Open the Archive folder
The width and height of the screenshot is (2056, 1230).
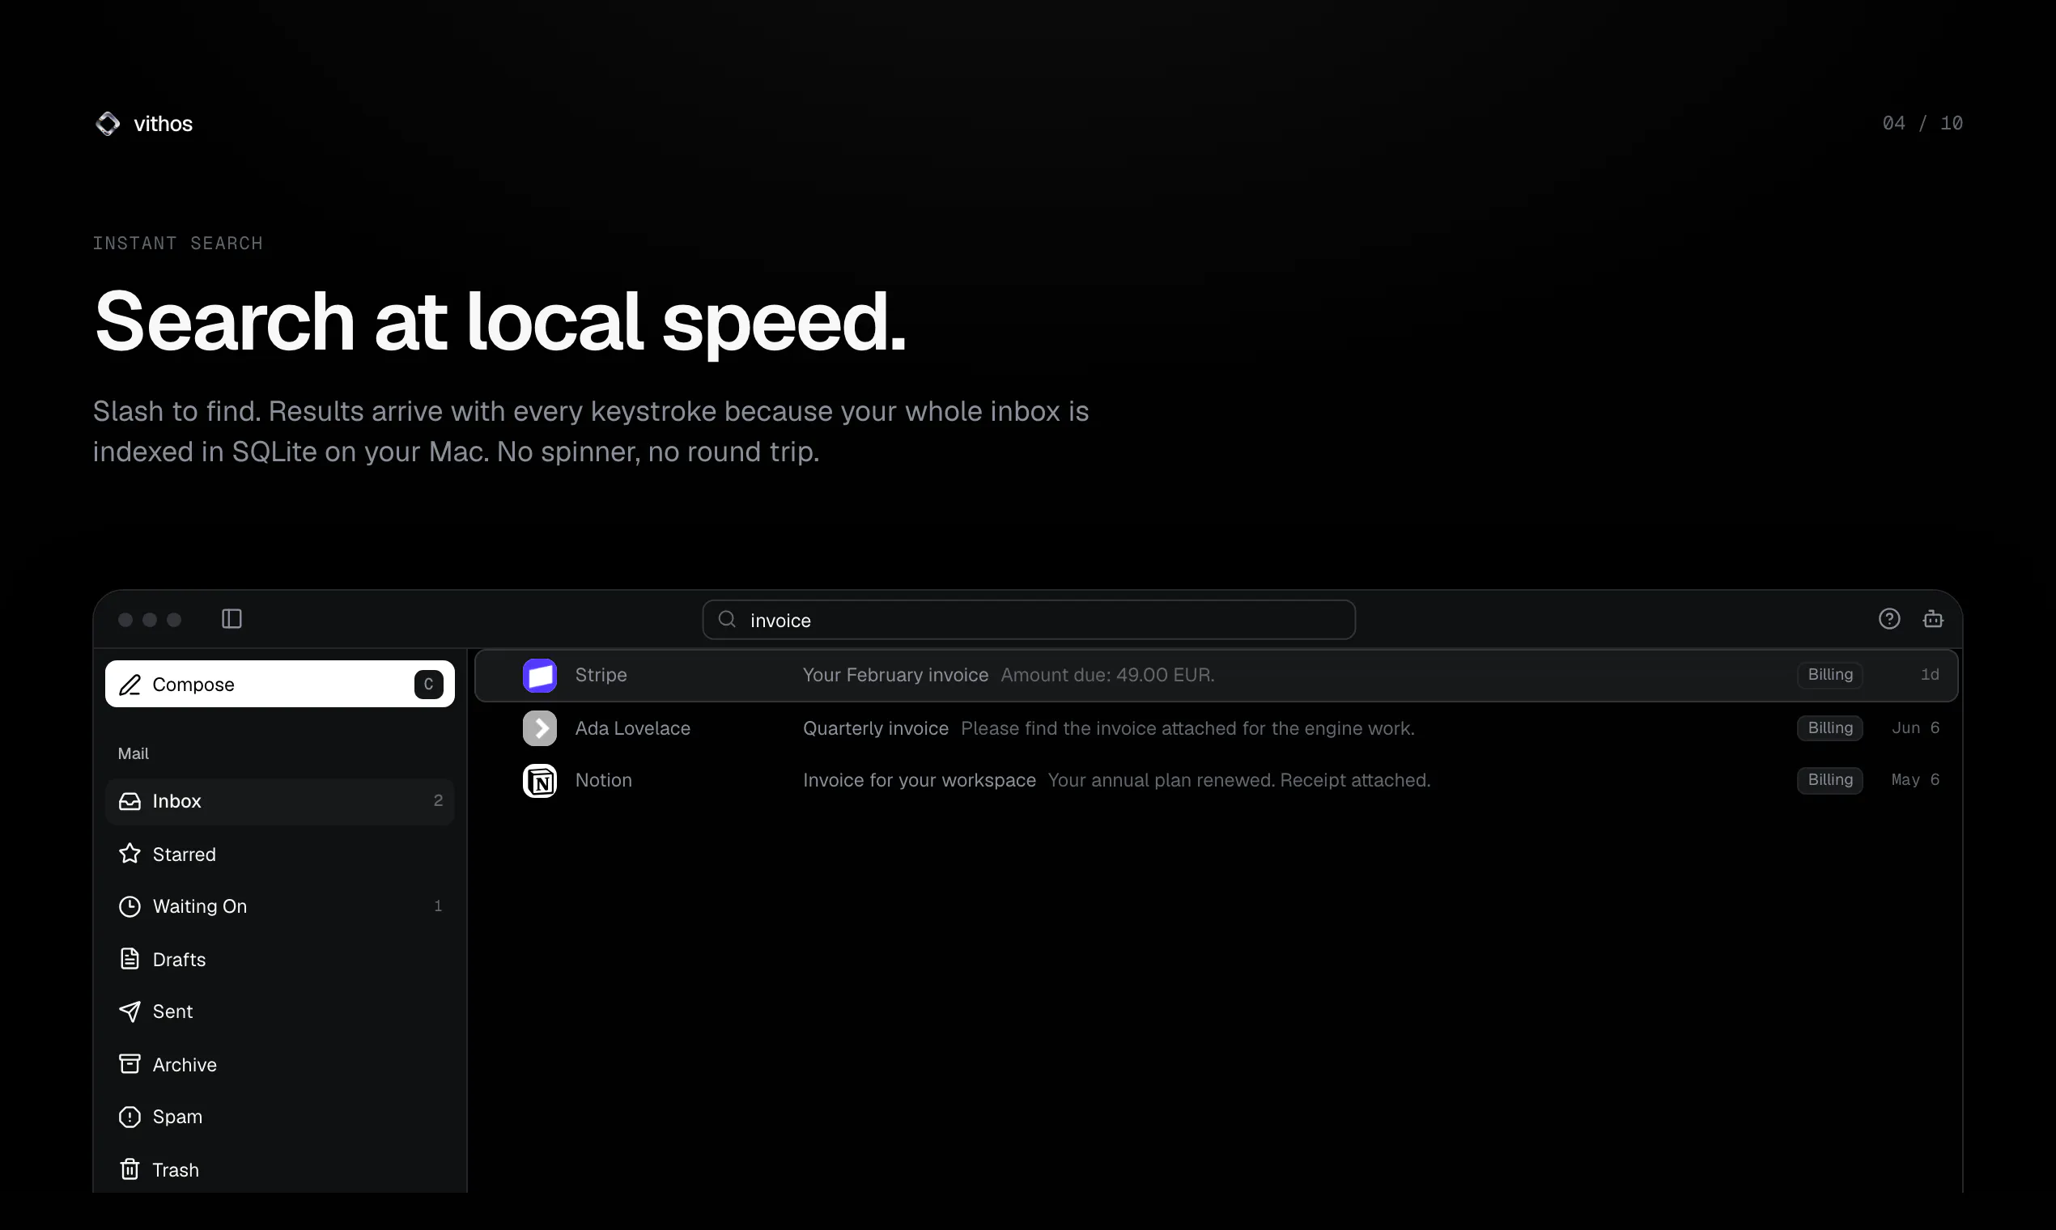[x=280, y=1064]
